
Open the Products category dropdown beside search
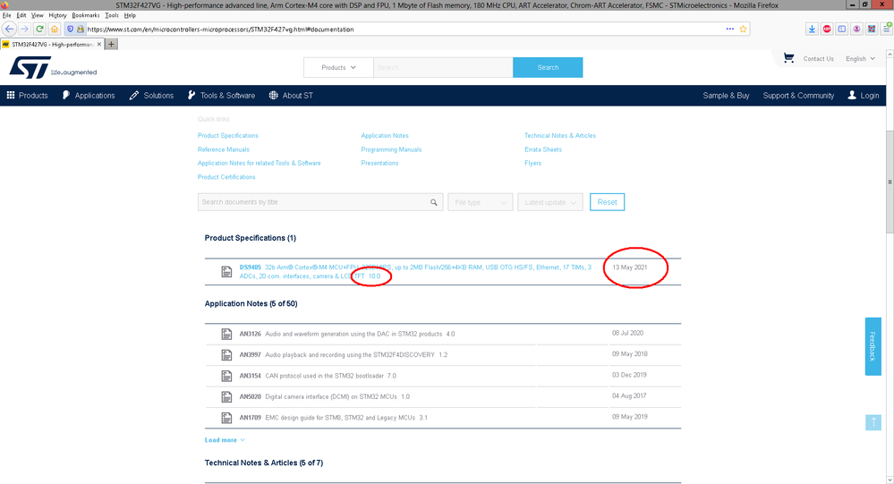pyautogui.click(x=338, y=67)
